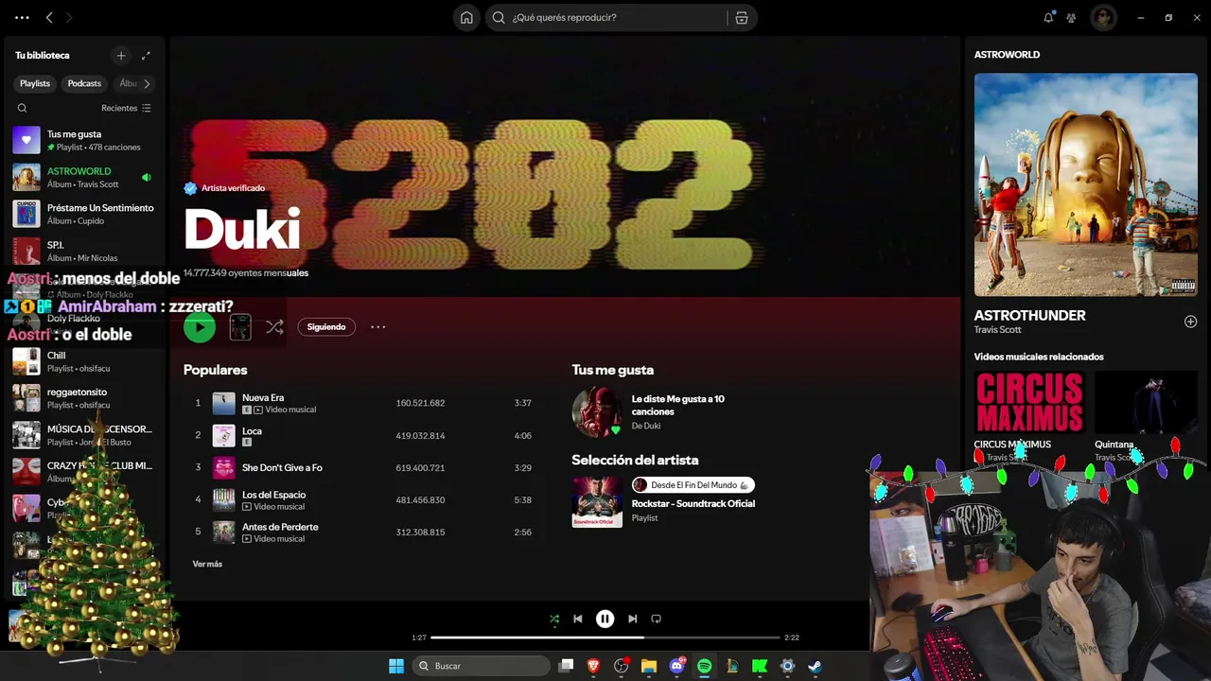This screenshot has width=1211, height=681.
Task: Play Duki with the green play button
Action: (x=200, y=327)
